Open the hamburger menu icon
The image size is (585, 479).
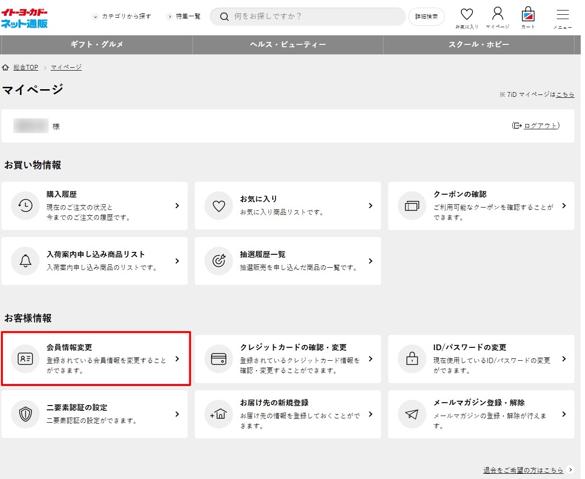[563, 15]
